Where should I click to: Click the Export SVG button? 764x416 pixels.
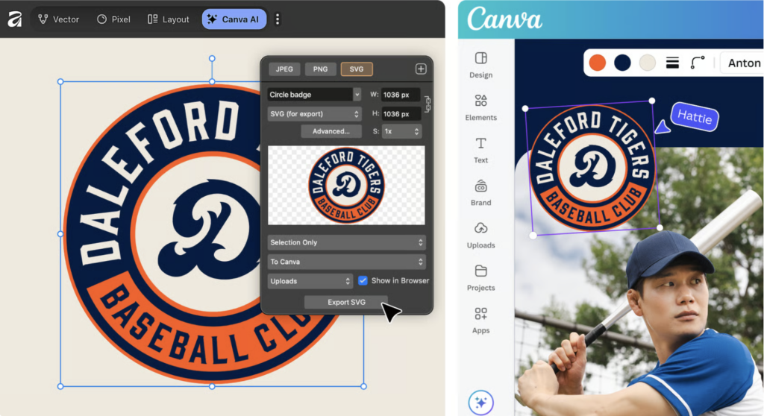click(346, 302)
